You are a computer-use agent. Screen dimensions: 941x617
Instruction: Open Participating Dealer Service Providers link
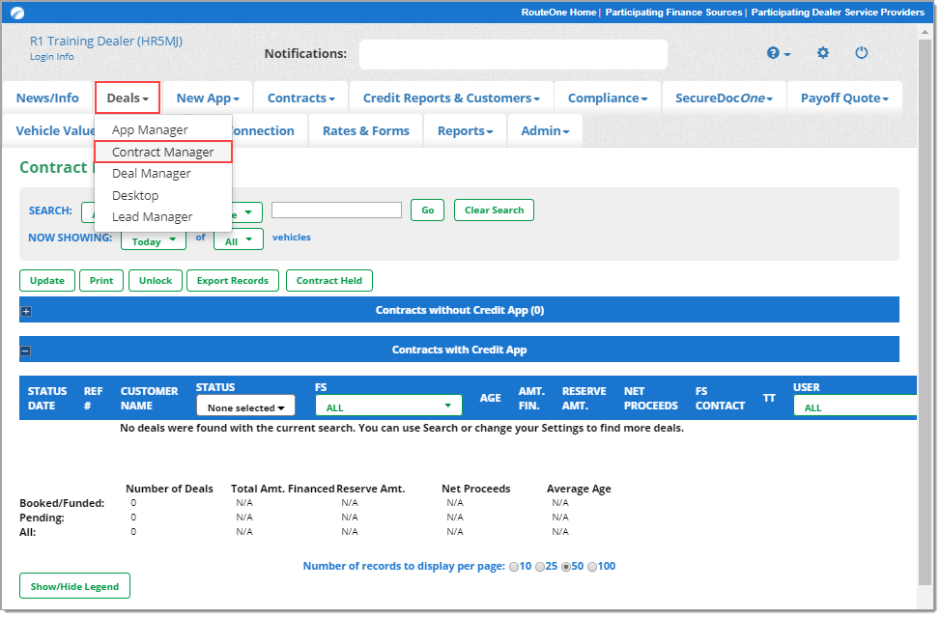tap(838, 13)
